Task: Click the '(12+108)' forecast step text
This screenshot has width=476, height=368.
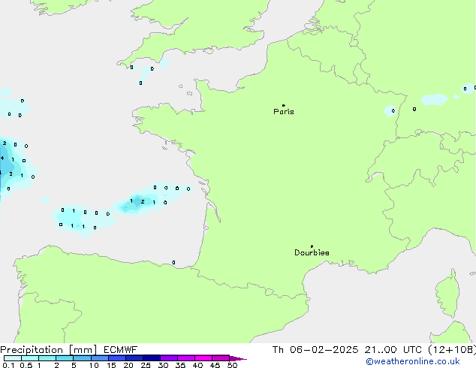Action: (452, 350)
